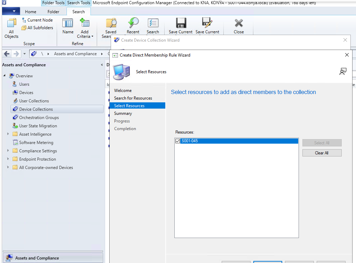Click the Configuration Manager title bar icon
Image resolution: width=356 pixels, height=263 pixels.
tap(4, 2)
